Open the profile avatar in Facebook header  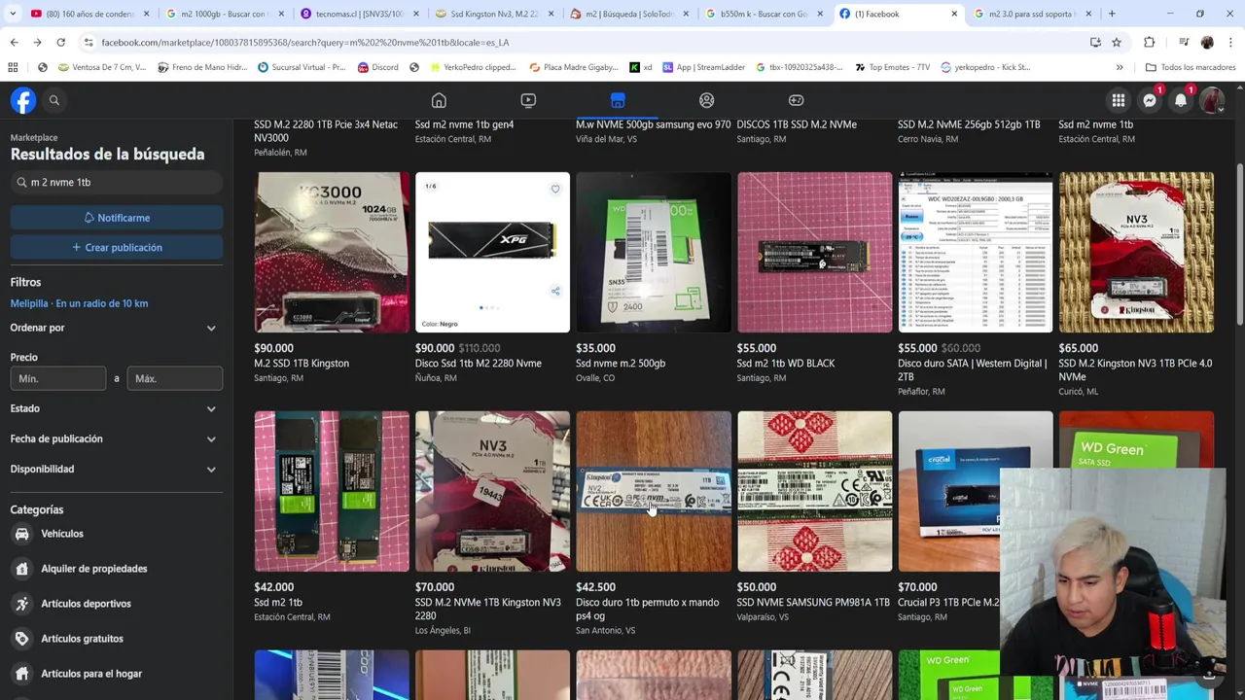point(1212,100)
